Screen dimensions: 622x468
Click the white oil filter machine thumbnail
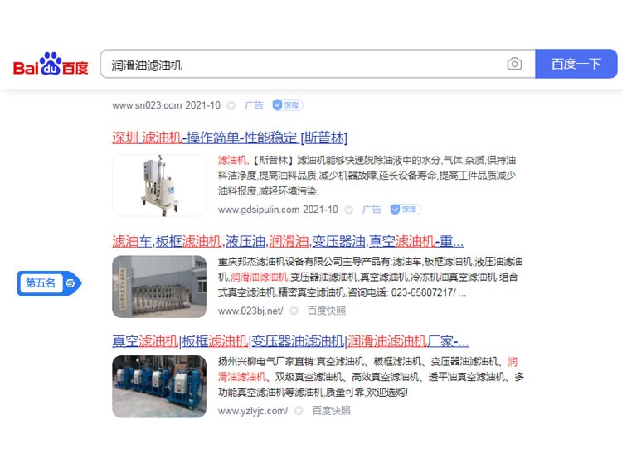click(159, 185)
